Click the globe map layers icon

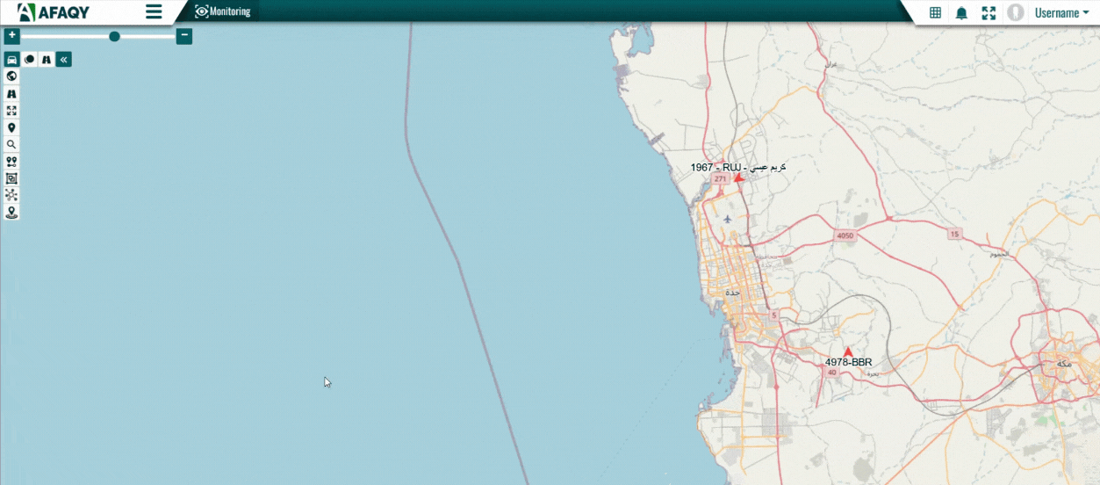click(11, 76)
